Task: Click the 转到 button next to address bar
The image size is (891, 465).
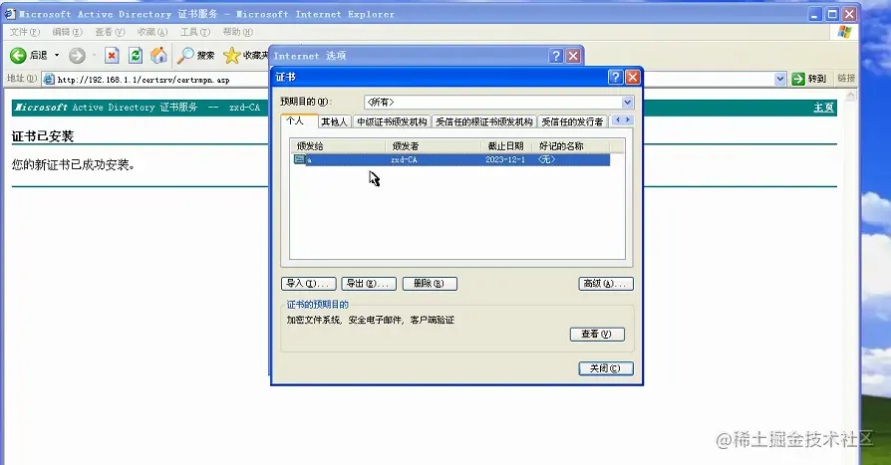Action: 809,79
